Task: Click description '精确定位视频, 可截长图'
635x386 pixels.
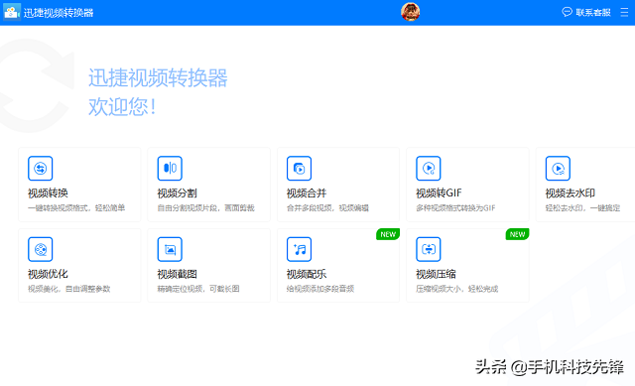Action: (x=198, y=289)
